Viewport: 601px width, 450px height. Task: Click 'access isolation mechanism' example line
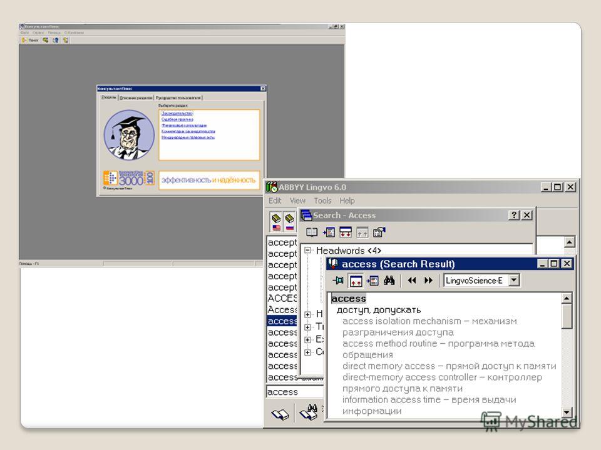pyautogui.click(x=429, y=326)
